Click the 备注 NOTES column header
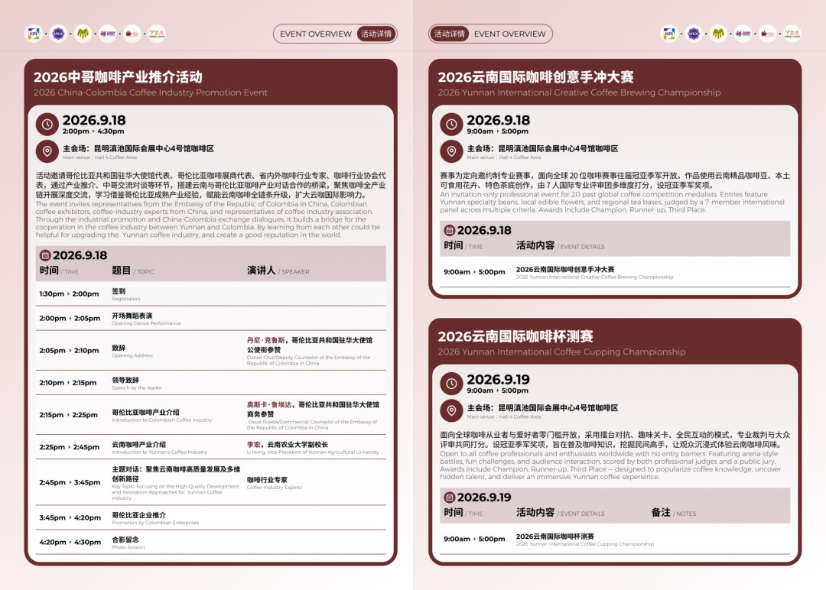 673,513
